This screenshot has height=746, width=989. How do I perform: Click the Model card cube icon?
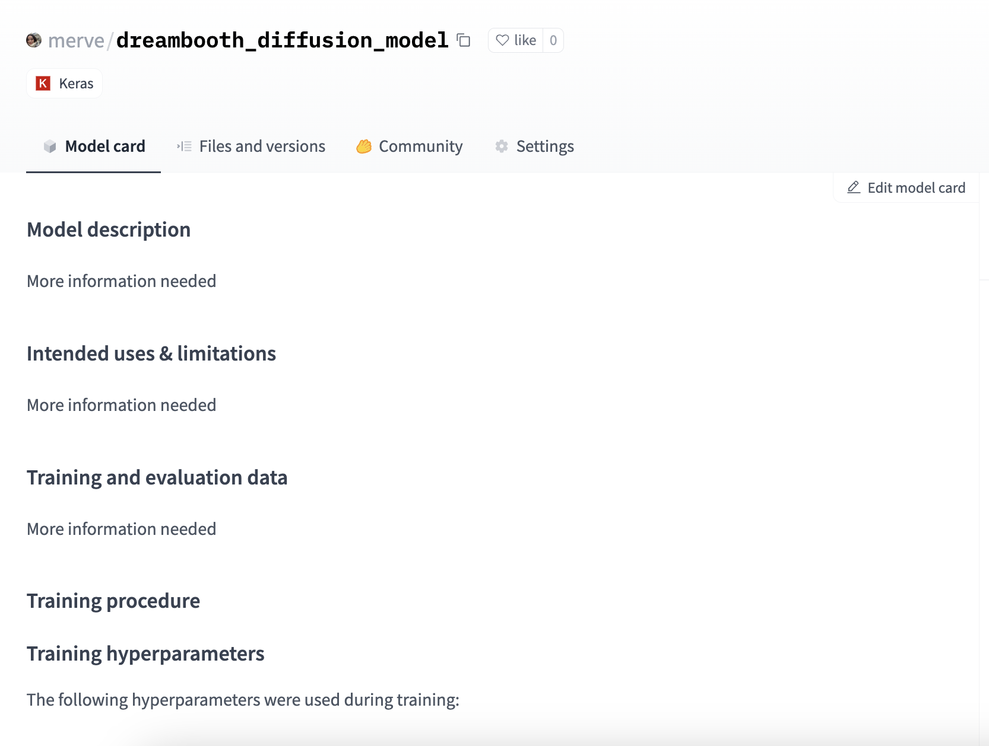click(50, 146)
